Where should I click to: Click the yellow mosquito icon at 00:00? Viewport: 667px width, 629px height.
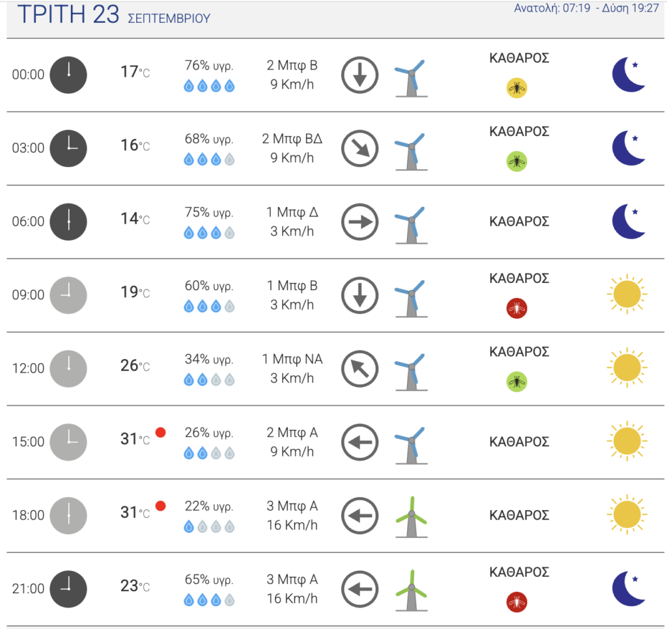pyautogui.click(x=517, y=88)
